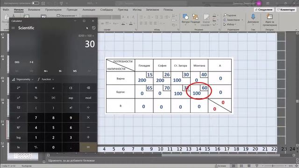
Task: Switch to Reading view in status bar
Action: tap(249, 166)
